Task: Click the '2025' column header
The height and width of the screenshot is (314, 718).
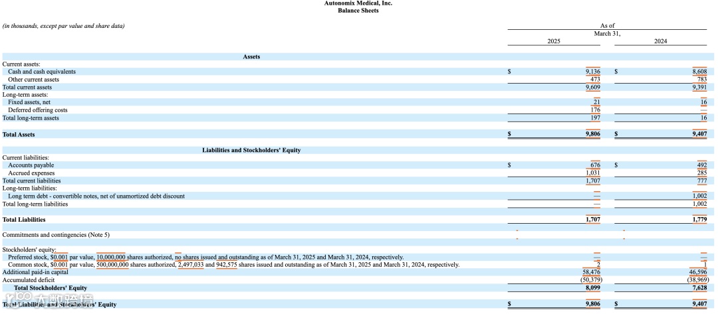Action: coord(554,41)
